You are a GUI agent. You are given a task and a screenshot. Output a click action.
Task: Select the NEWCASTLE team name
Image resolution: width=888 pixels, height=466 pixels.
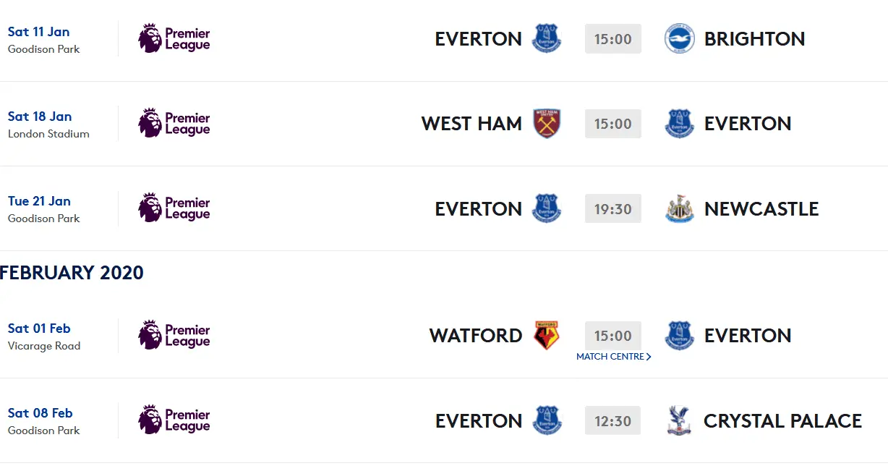761,209
